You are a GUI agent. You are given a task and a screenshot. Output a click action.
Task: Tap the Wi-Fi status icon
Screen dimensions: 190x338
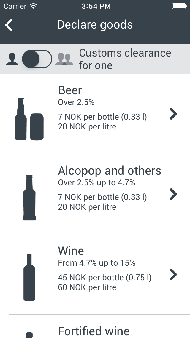coord(34,6)
